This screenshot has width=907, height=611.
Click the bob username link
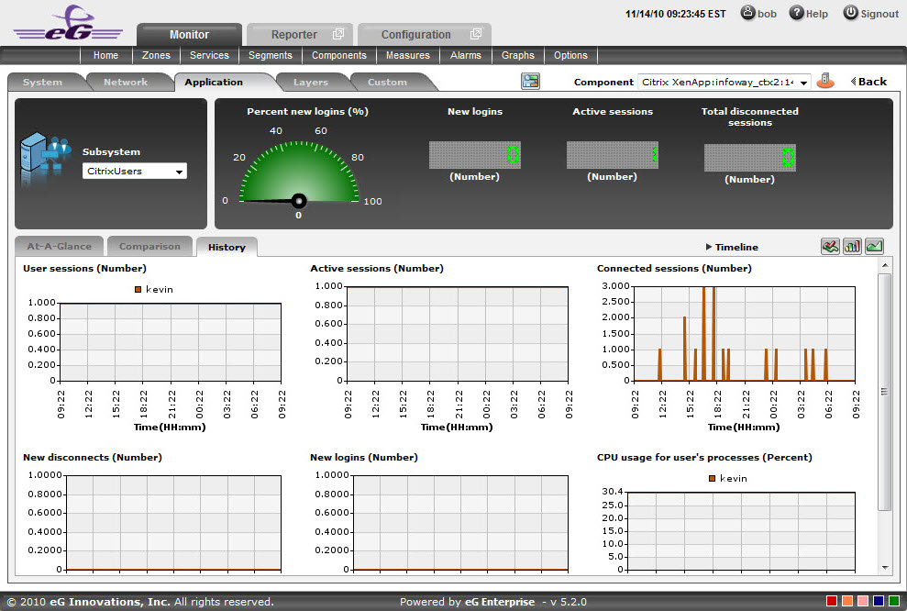coord(767,14)
